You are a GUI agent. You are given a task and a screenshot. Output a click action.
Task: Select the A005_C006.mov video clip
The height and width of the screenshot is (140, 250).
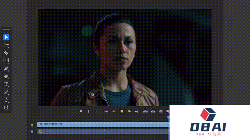pos(103,124)
